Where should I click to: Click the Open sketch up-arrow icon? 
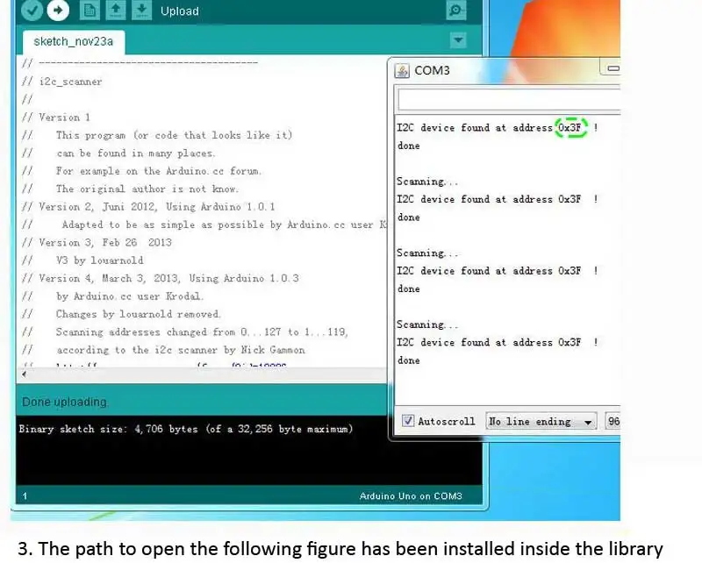pos(116,11)
